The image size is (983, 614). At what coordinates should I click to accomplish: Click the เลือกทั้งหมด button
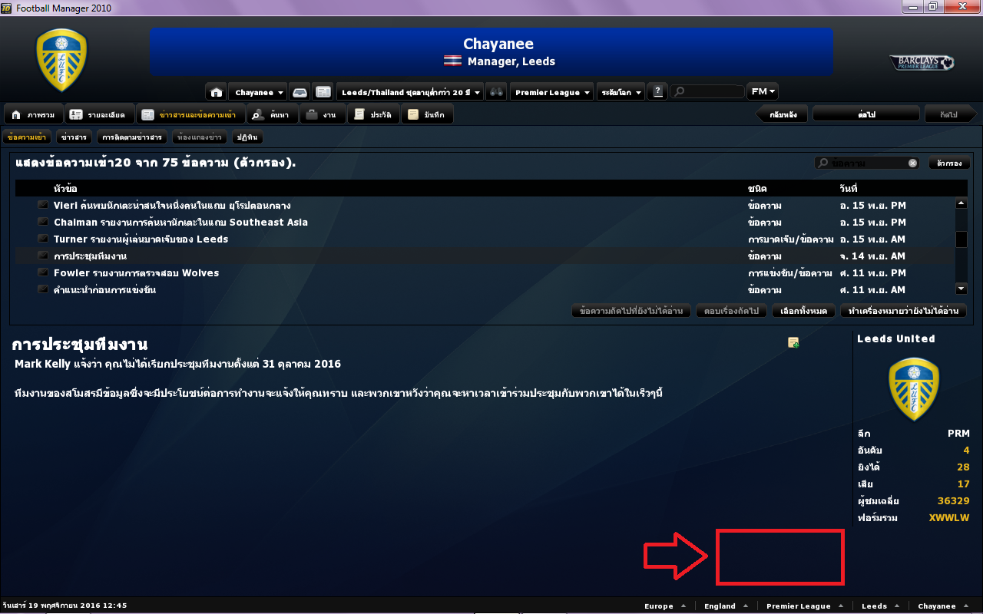[x=803, y=311]
